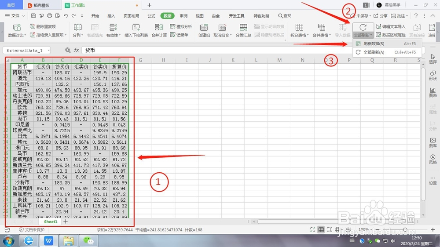Click 批注 comment button

click(x=400, y=16)
